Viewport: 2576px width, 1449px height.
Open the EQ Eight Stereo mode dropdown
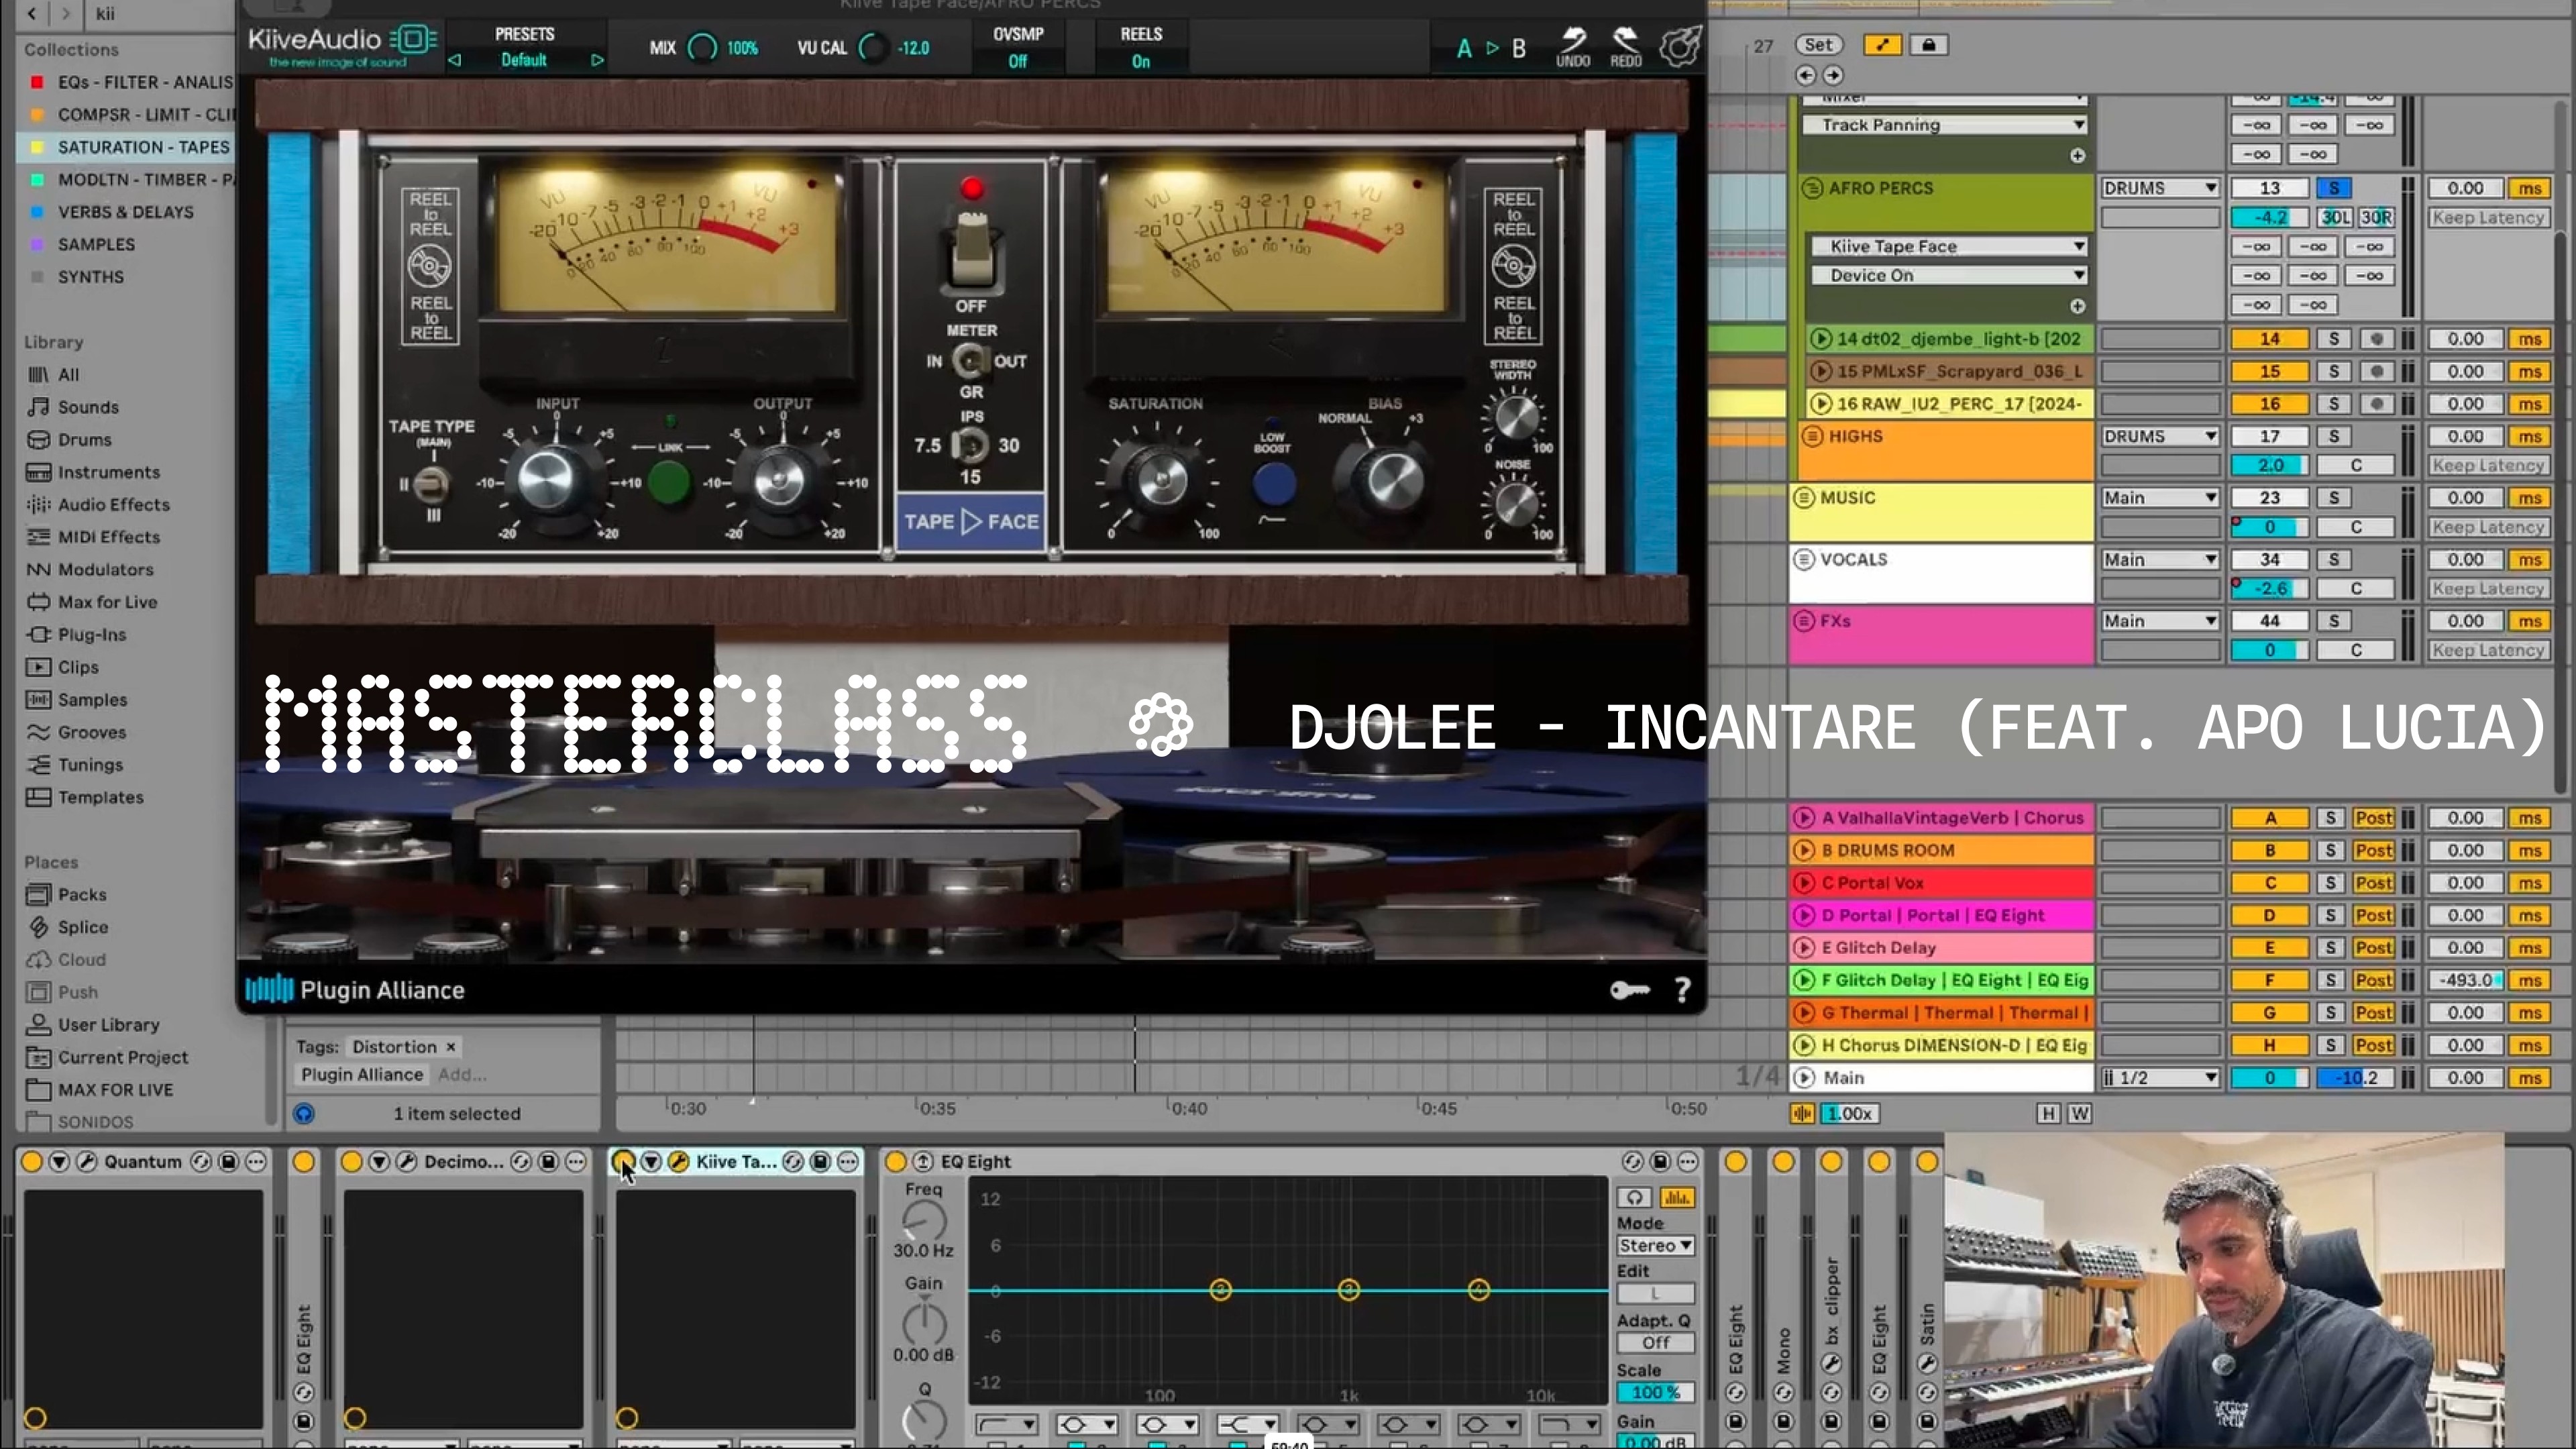click(x=1655, y=1245)
